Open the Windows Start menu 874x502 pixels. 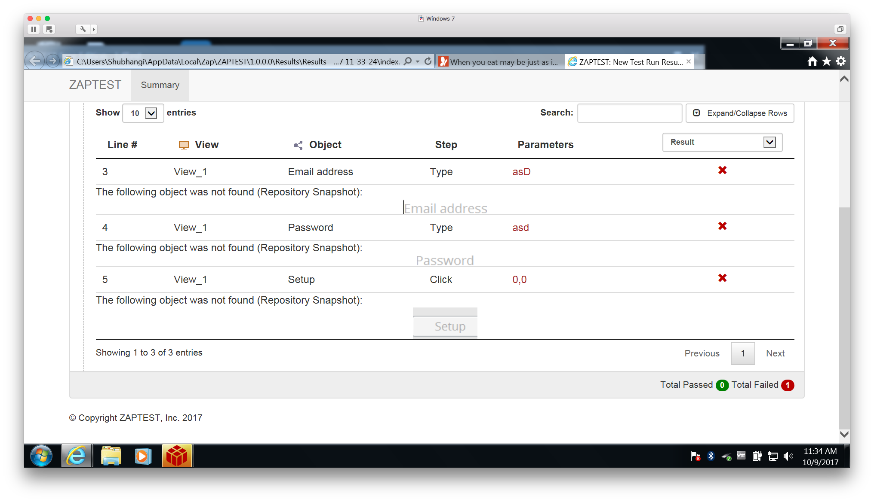tap(41, 456)
